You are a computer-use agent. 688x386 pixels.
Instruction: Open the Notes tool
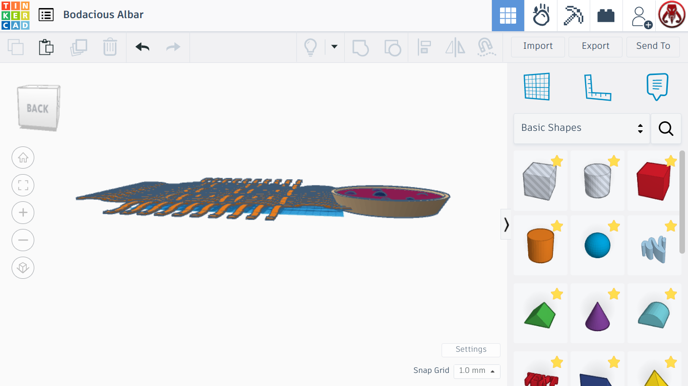click(657, 87)
